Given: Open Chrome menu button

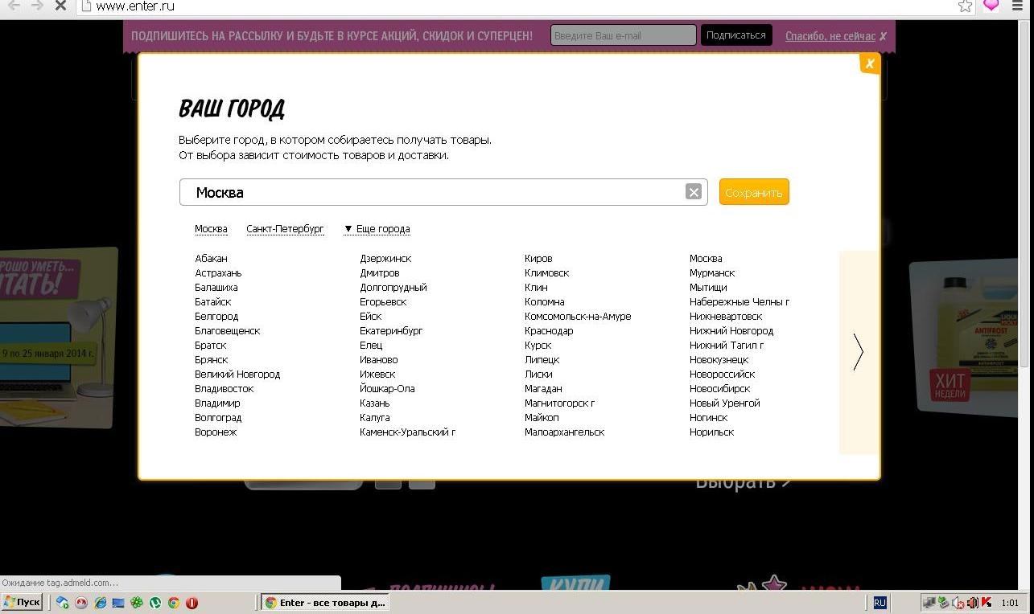Looking at the screenshot, I should 1018,6.
